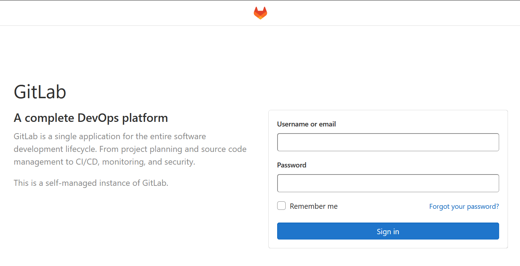
Task: Focus the Username or email field
Action: pos(388,142)
